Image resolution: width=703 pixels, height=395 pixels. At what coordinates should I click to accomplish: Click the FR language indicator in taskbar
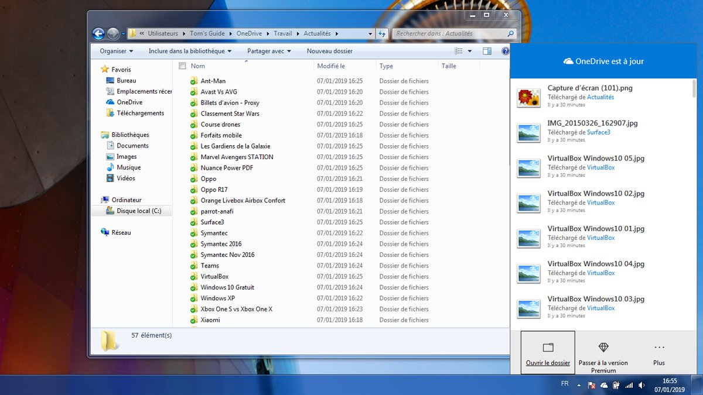565,384
